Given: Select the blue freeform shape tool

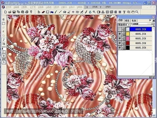Looking at the screenshot, I should click(x=52, y=12).
